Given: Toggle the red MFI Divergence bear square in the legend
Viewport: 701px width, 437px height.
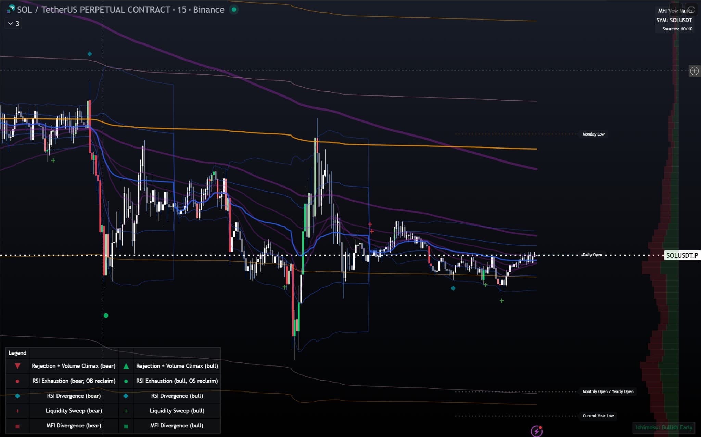Looking at the screenshot, I should point(17,425).
